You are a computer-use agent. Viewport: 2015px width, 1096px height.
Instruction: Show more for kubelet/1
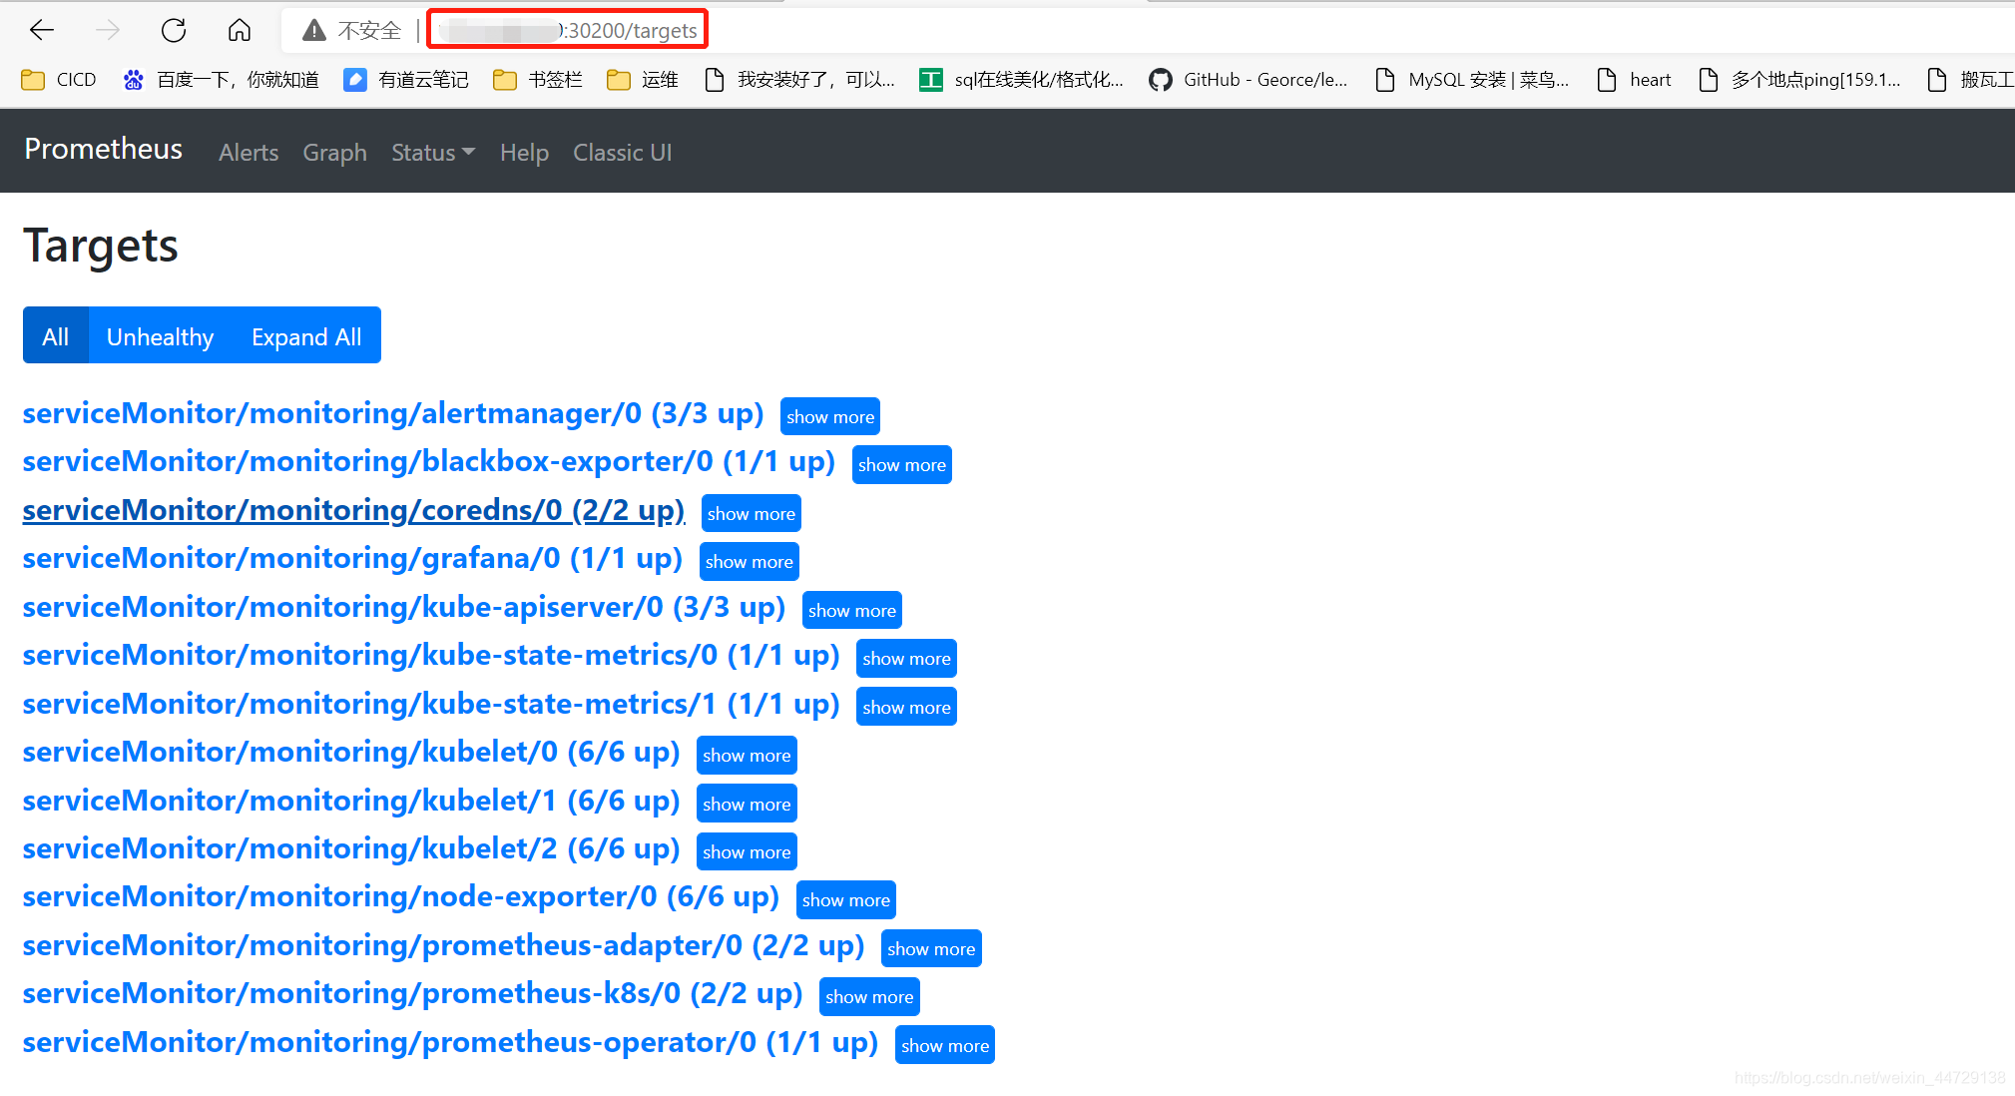pyautogui.click(x=747, y=804)
